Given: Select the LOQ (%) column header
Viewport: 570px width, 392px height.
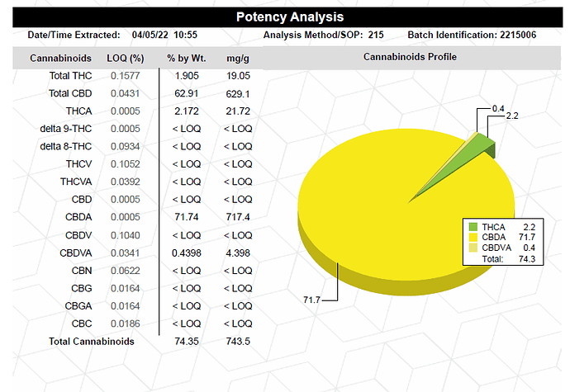Looking at the screenshot, I should click(126, 58).
